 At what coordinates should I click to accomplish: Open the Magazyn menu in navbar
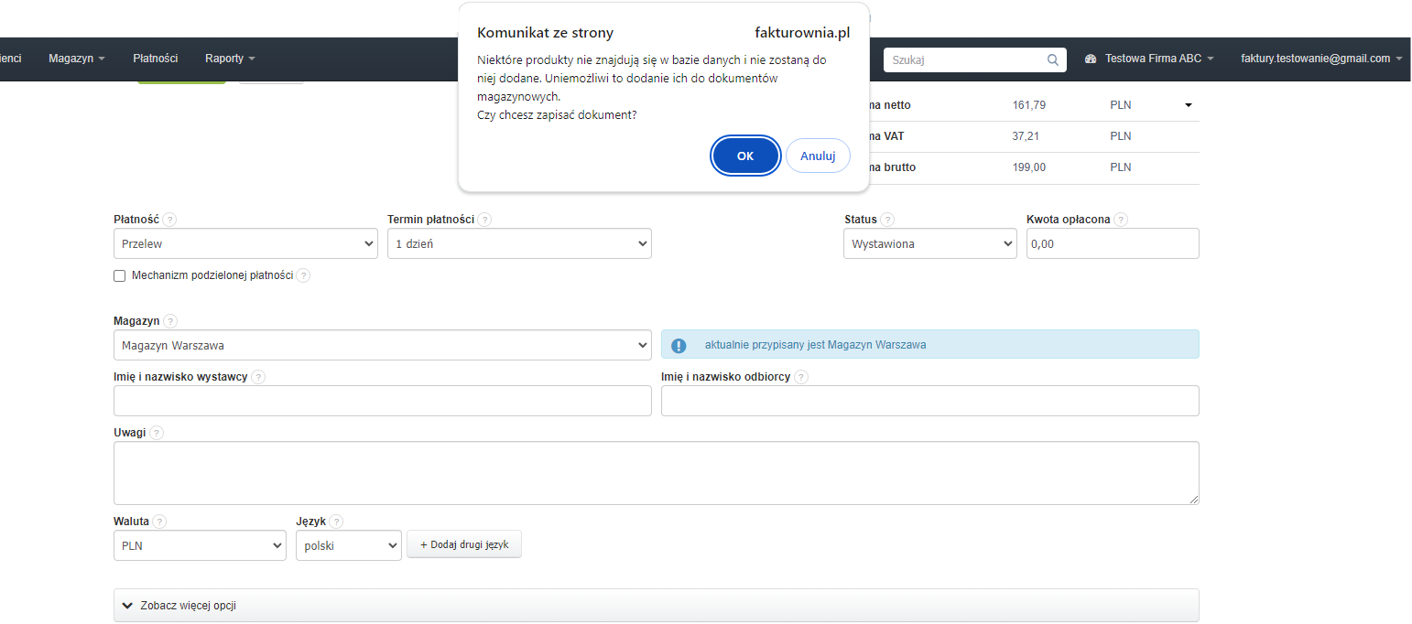(77, 59)
